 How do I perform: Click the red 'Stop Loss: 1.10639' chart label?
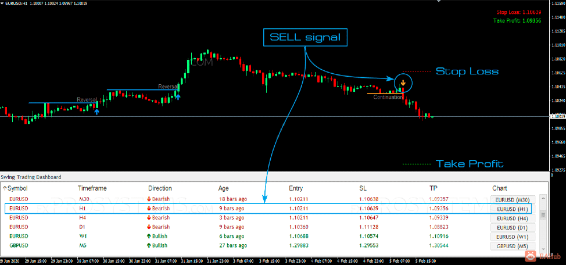[x=519, y=12]
